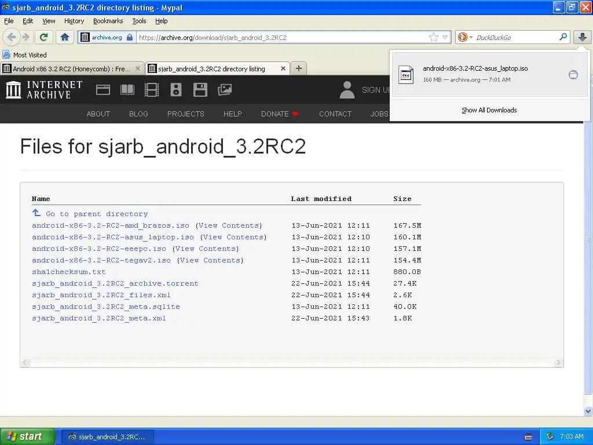Open sjarb_android_3.2RC2_archive.torrent
The image size is (593, 445).
coord(115,283)
